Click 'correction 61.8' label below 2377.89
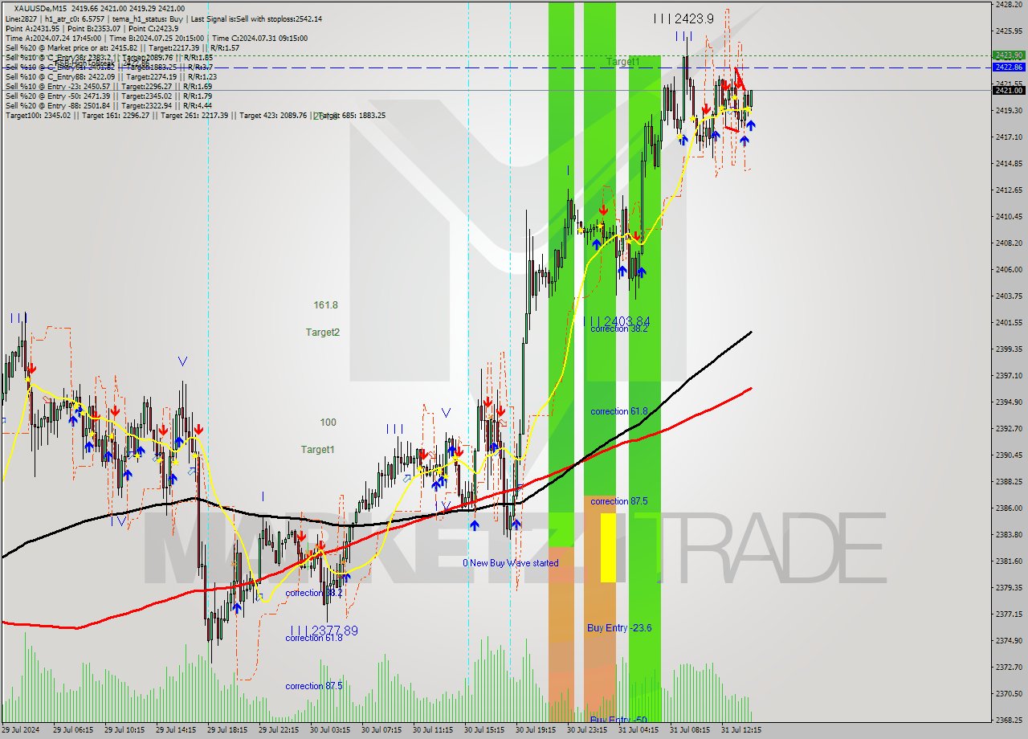The width and height of the screenshot is (1028, 739). 314,638
